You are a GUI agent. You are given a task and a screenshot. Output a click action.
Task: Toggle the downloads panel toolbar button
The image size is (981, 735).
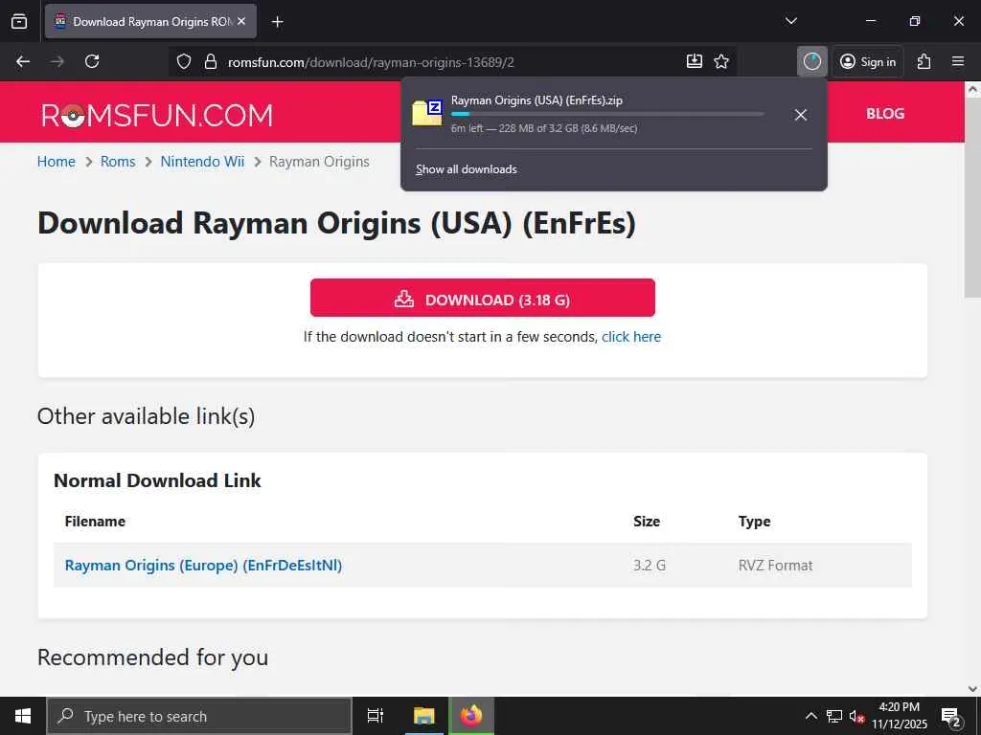click(812, 61)
